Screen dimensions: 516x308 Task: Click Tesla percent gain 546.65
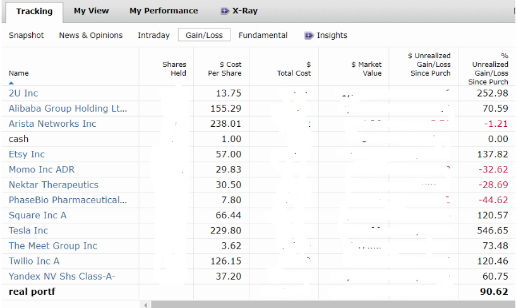click(493, 230)
